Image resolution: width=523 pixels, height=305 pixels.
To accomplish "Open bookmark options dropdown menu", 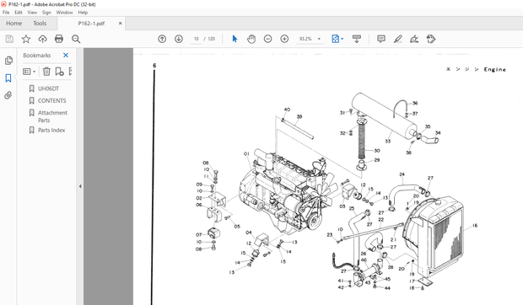I will pos(30,72).
